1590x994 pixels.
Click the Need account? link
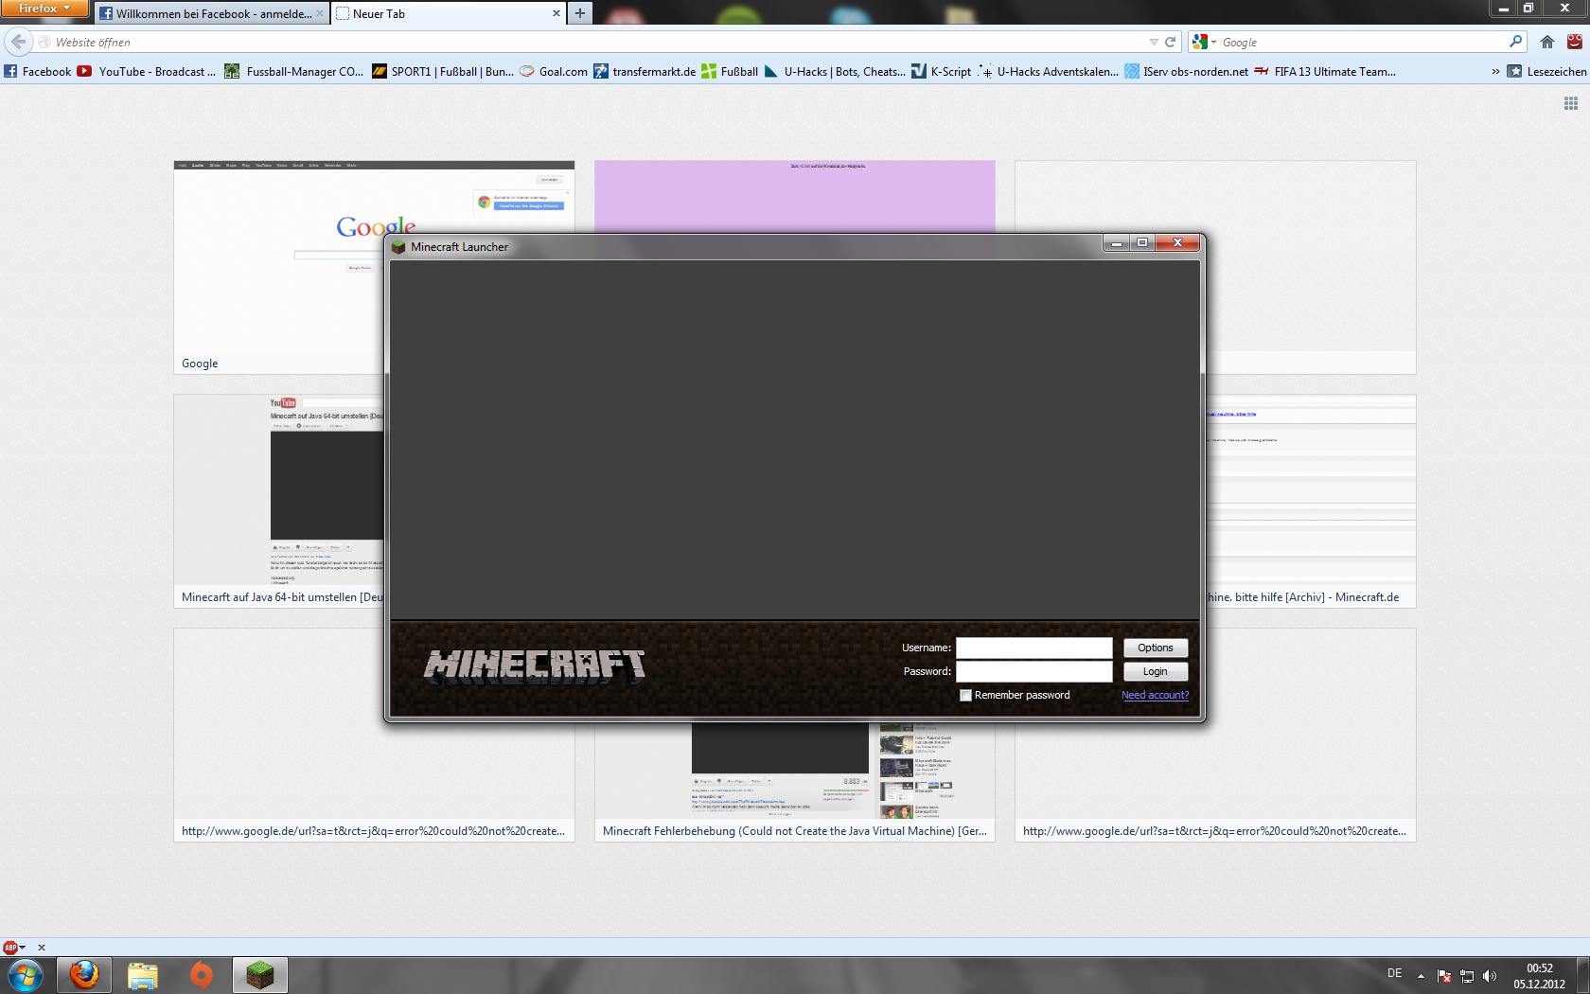click(1155, 695)
